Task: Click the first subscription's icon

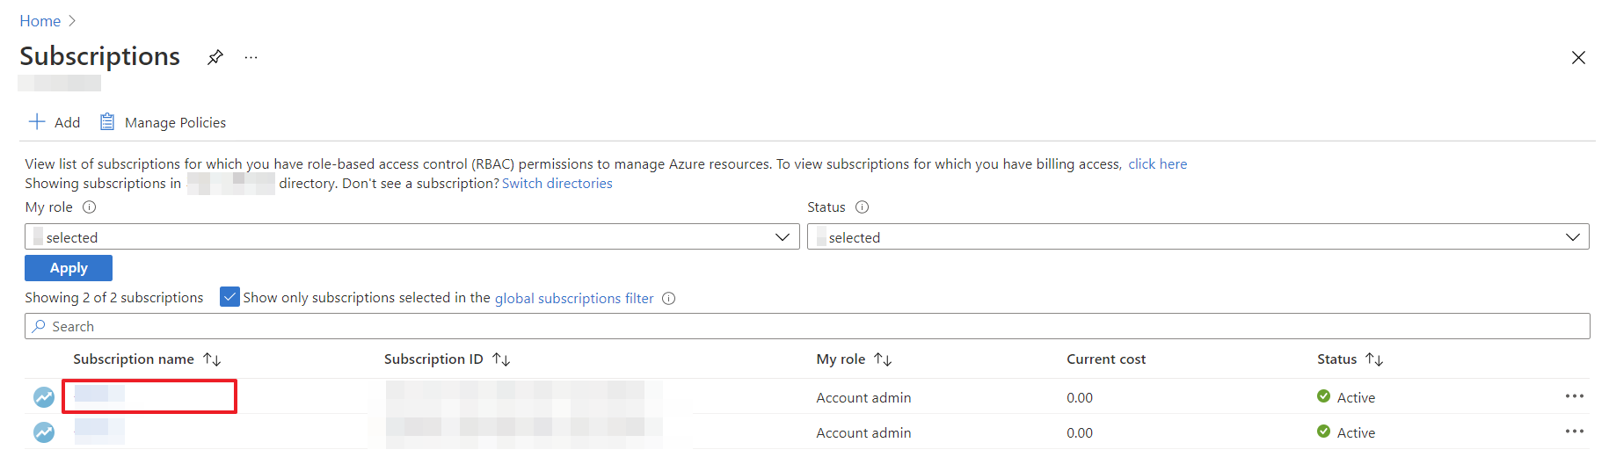Action: click(x=44, y=397)
